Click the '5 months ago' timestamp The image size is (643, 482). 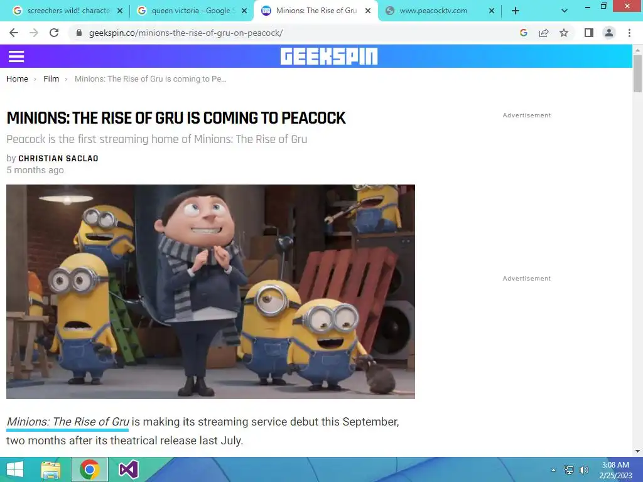point(35,170)
